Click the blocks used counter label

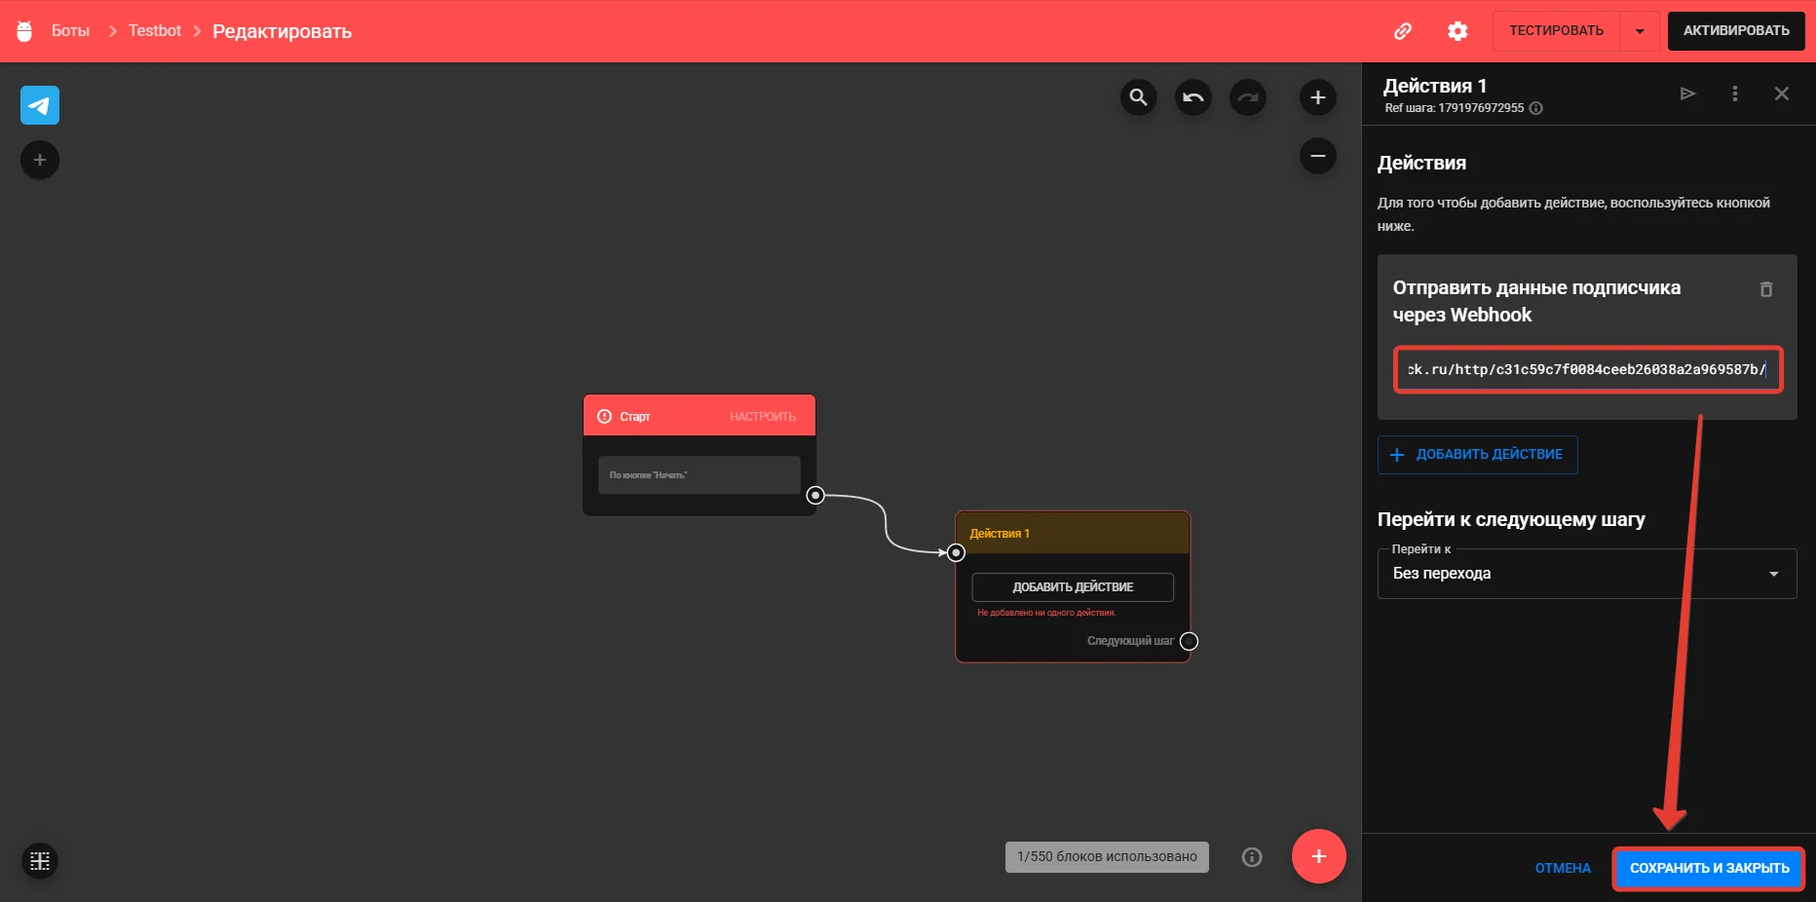(x=1107, y=857)
